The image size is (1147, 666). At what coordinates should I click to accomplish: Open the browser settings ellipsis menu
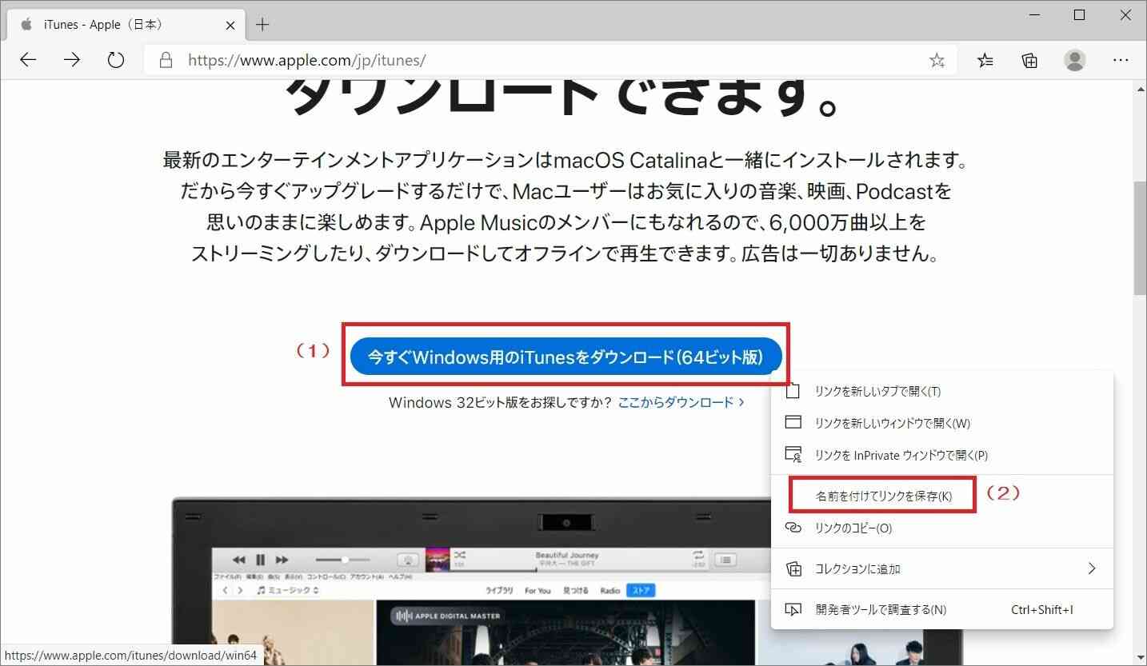[x=1121, y=60]
